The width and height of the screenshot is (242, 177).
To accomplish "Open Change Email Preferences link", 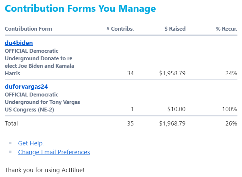I will [x=54, y=152].
